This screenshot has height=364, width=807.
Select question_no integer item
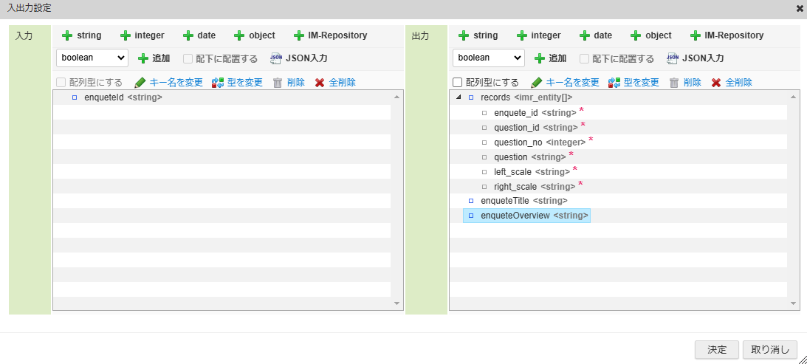tap(540, 142)
